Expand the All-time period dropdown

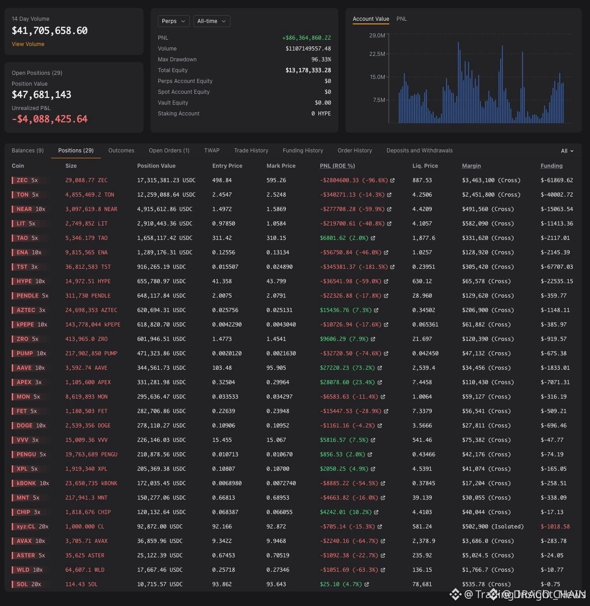tap(212, 21)
